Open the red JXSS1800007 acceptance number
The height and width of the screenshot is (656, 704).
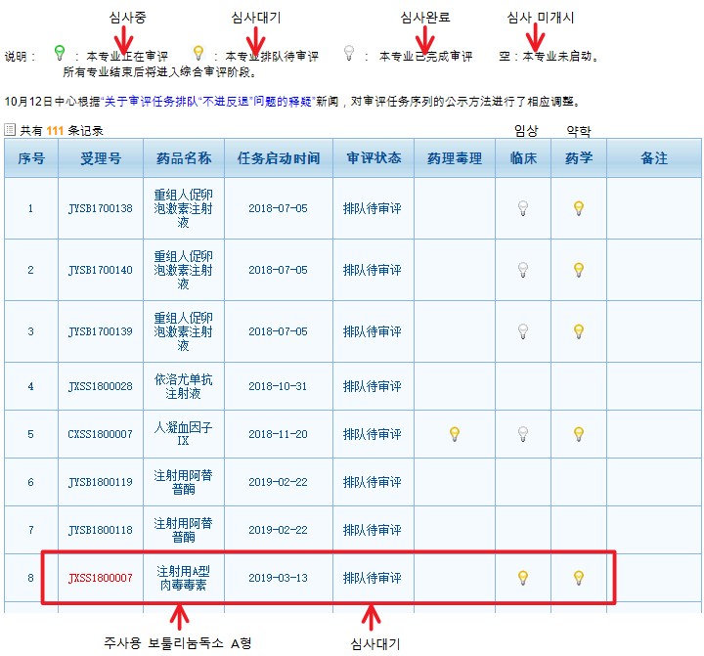coord(100,578)
